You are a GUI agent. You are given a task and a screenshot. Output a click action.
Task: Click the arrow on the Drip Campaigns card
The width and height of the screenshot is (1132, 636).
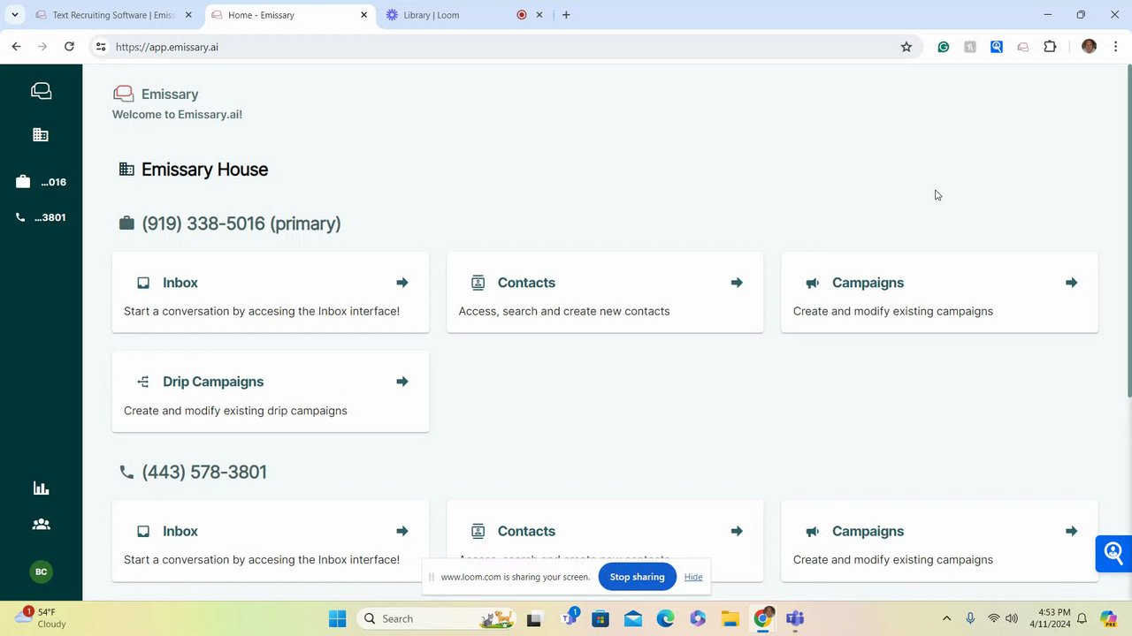coord(402,382)
